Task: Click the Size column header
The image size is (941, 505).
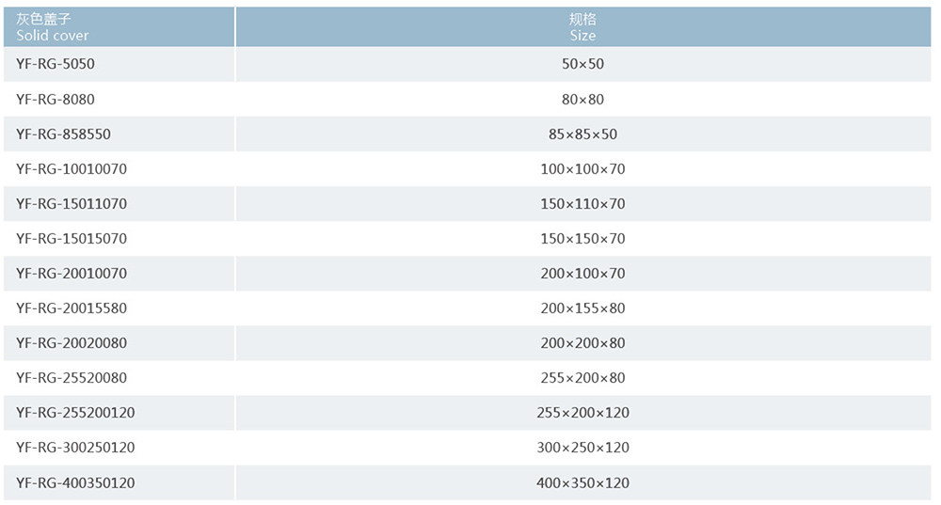Action: 582,27
